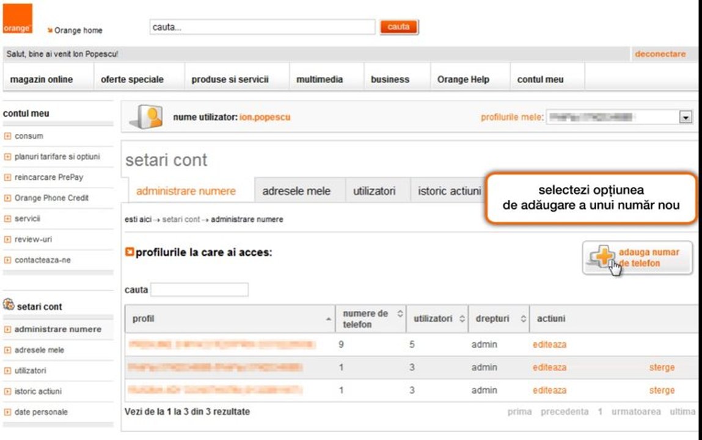Click page number 1 in pagination

pos(600,411)
